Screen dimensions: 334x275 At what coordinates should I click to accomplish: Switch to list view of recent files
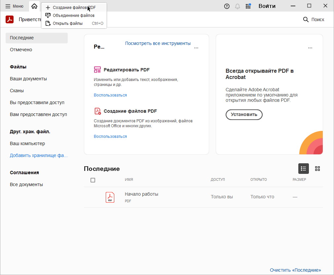pos(304,169)
